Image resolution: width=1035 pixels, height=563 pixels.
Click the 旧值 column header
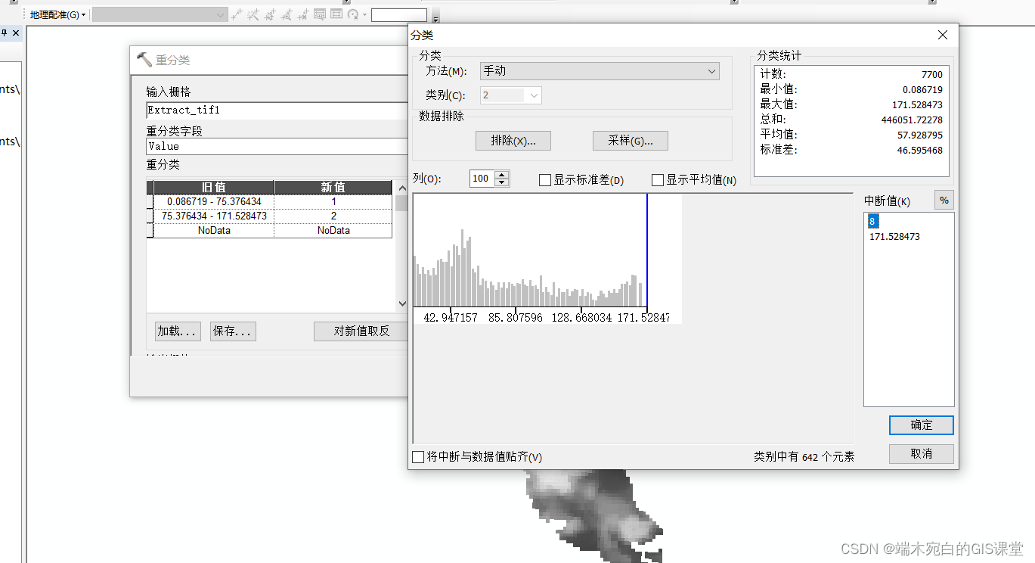[x=214, y=187]
